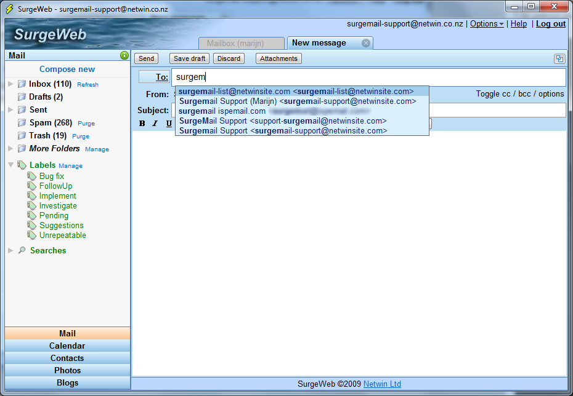The width and height of the screenshot is (573, 396).
Task: Click the Searches magnifier icon
Action: click(22, 251)
